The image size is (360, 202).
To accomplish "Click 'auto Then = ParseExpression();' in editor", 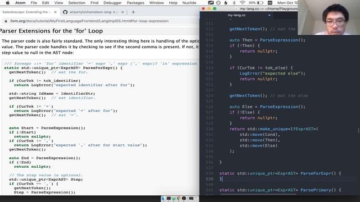I will pyautogui.click(x=267, y=40).
